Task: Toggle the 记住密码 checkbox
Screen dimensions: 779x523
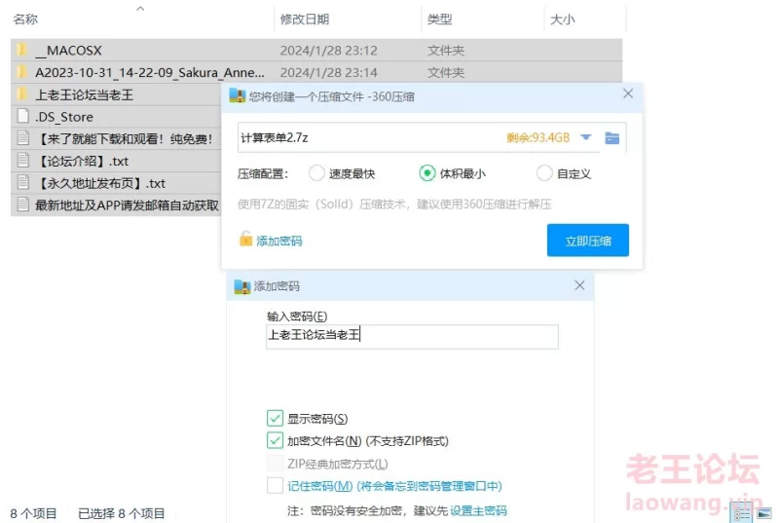Action: (x=275, y=485)
